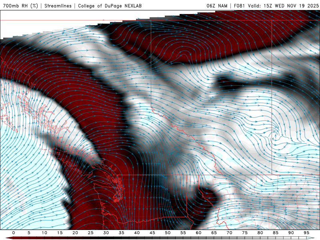Select "Valid: 15Z WED NOV 19 2025" text
Screen dimensions: 320x240
(x=283, y=6)
